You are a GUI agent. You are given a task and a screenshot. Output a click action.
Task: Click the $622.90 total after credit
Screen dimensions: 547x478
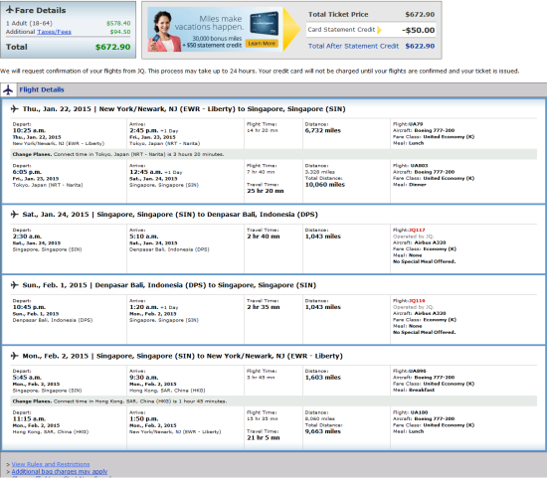420,46
